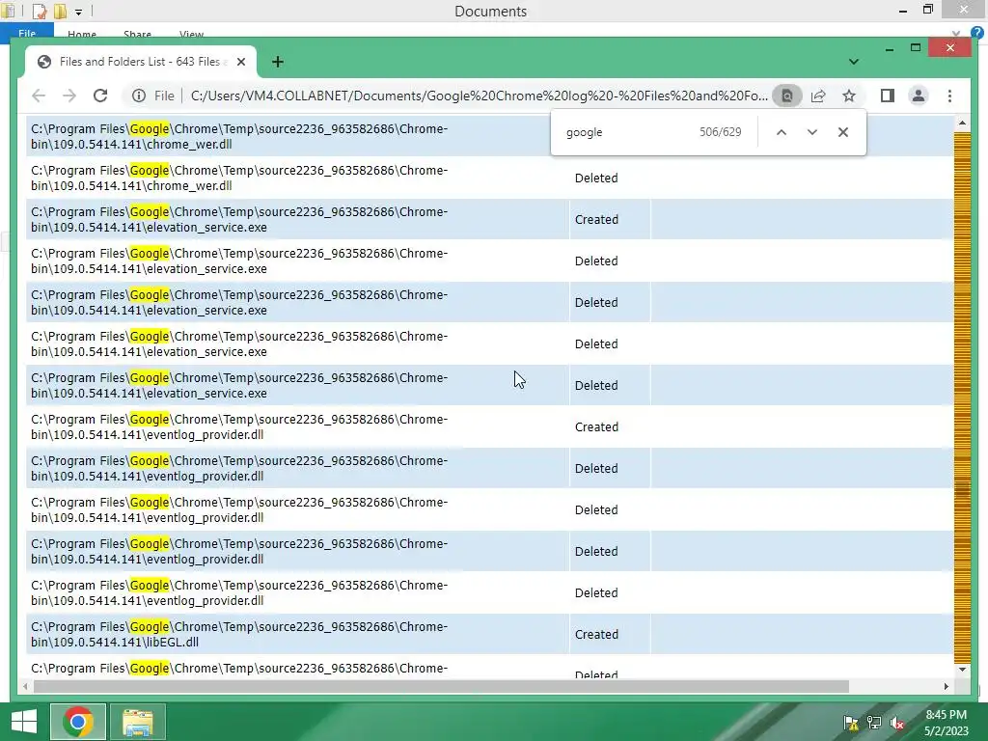Image resolution: width=988 pixels, height=741 pixels.
Task: Click 'Created' status in first eventlog_provider.dll row
Action: [x=596, y=426]
